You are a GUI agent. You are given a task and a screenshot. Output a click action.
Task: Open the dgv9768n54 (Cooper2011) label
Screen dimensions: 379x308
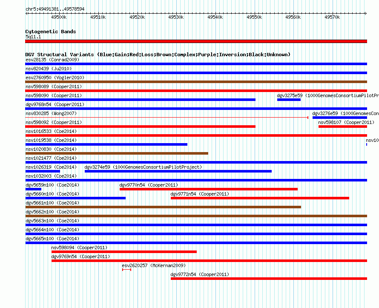click(x=55, y=104)
